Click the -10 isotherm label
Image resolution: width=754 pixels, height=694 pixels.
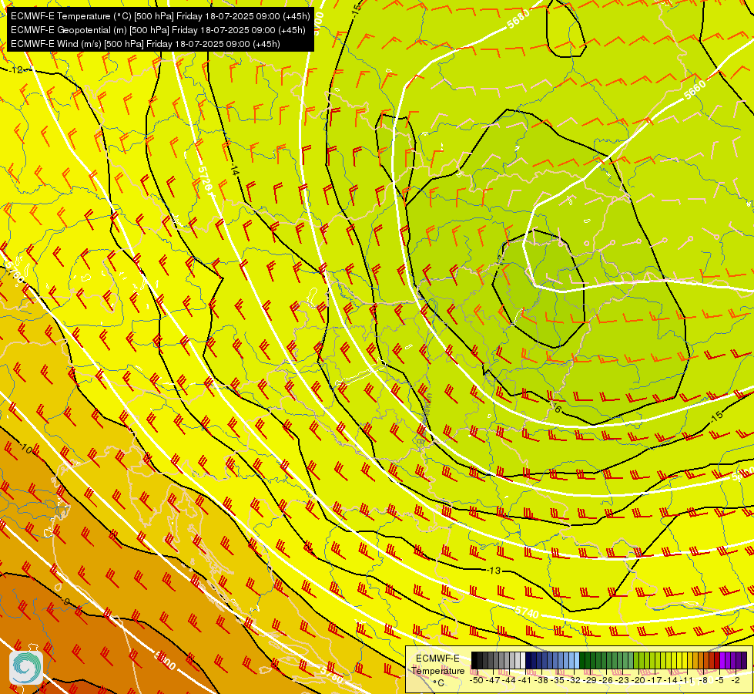pyautogui.click(x=26, y=450)
